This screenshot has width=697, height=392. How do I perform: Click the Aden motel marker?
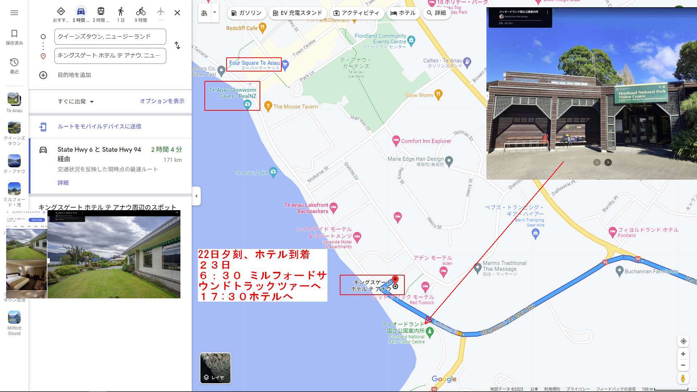[443, 271]
